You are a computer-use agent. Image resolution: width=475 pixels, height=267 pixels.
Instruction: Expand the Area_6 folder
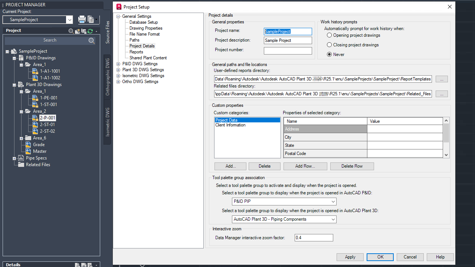tap(22, 138)
